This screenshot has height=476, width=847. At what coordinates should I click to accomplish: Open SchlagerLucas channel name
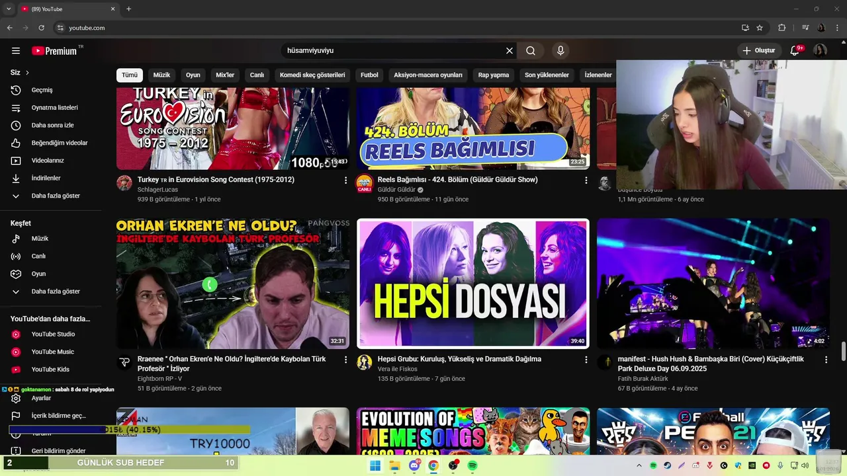tap(157, 190)
